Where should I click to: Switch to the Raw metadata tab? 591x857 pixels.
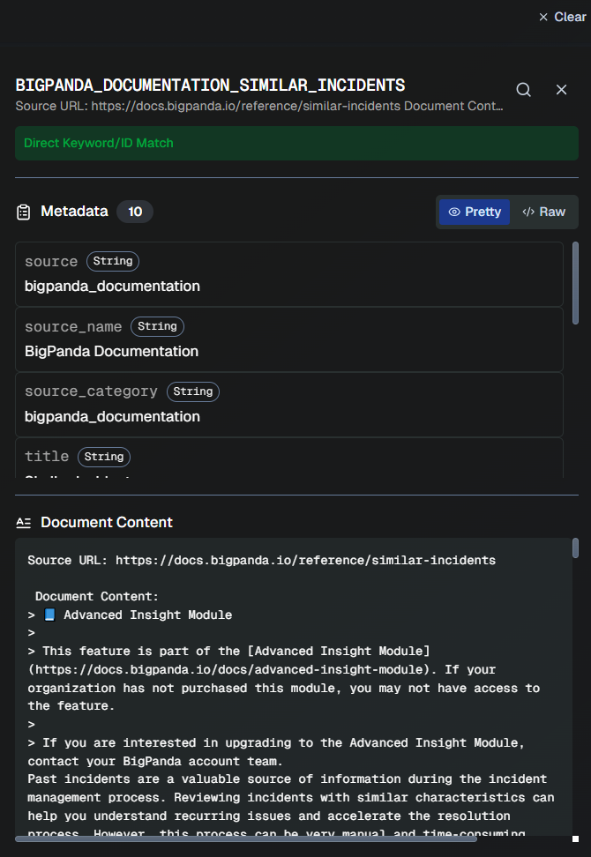tap(545, 212)
